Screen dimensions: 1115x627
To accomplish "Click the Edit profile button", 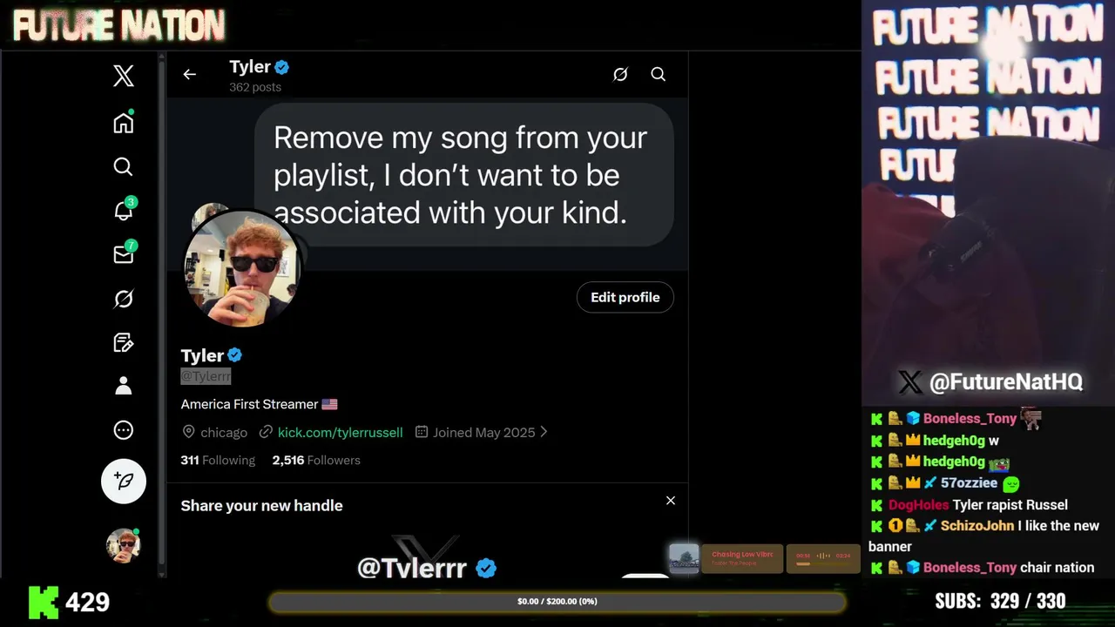I will [625, 297].
